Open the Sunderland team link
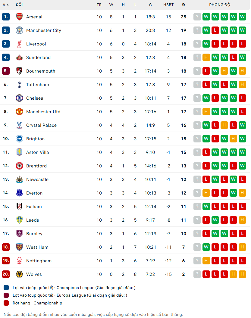The image size is (251, 318). pyautogui.click(x=38, y=58)
